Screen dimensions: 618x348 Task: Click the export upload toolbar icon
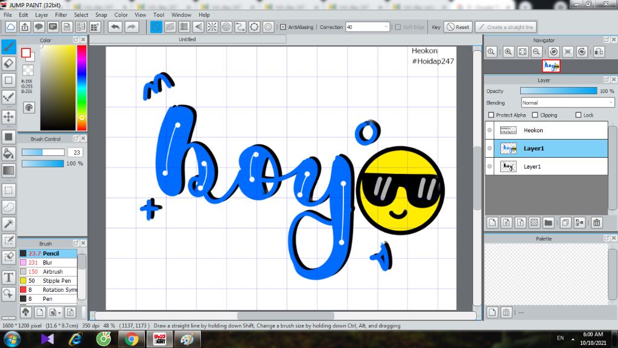point(25,27)
